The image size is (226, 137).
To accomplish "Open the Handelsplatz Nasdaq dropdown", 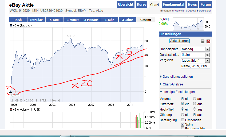I will [x=195, y=49].
